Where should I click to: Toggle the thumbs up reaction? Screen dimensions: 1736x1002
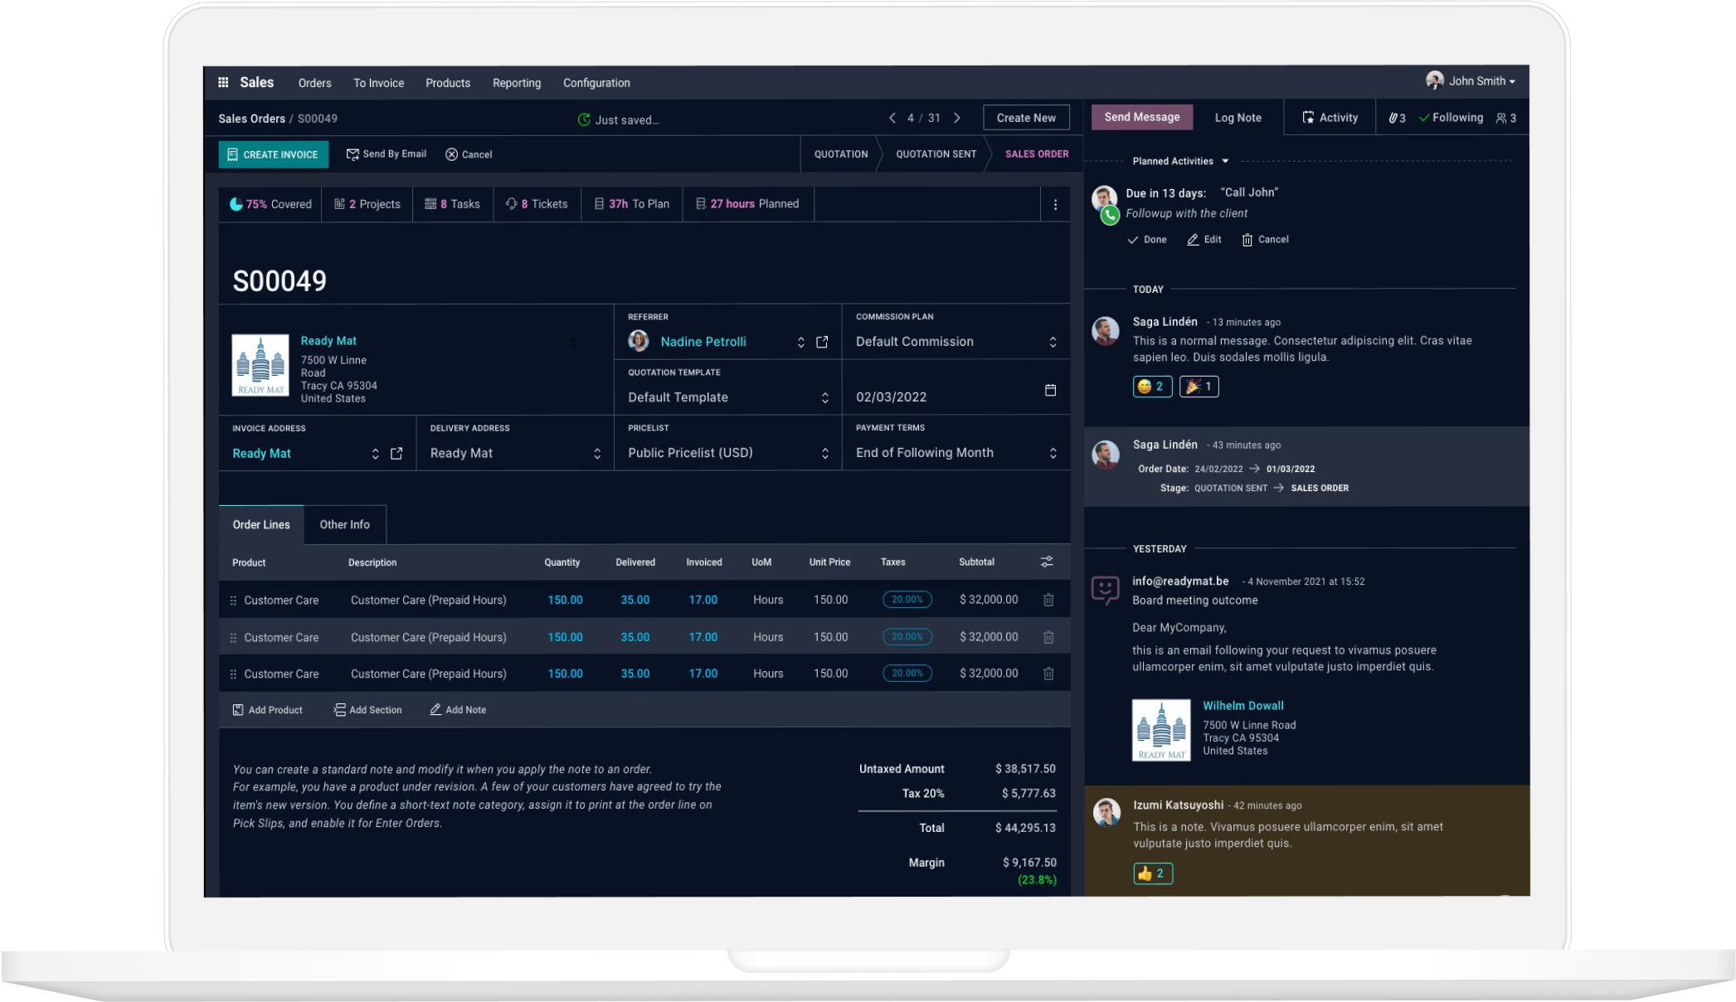(x=1152, y=873)
